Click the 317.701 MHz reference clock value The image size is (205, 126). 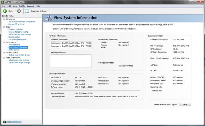[178, 39]
